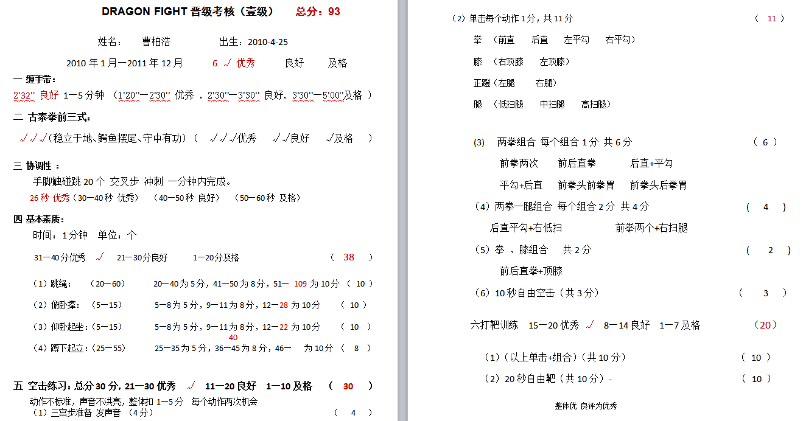
Task: Click the combo '平勾+后直'
Action: tap(521, 185)
